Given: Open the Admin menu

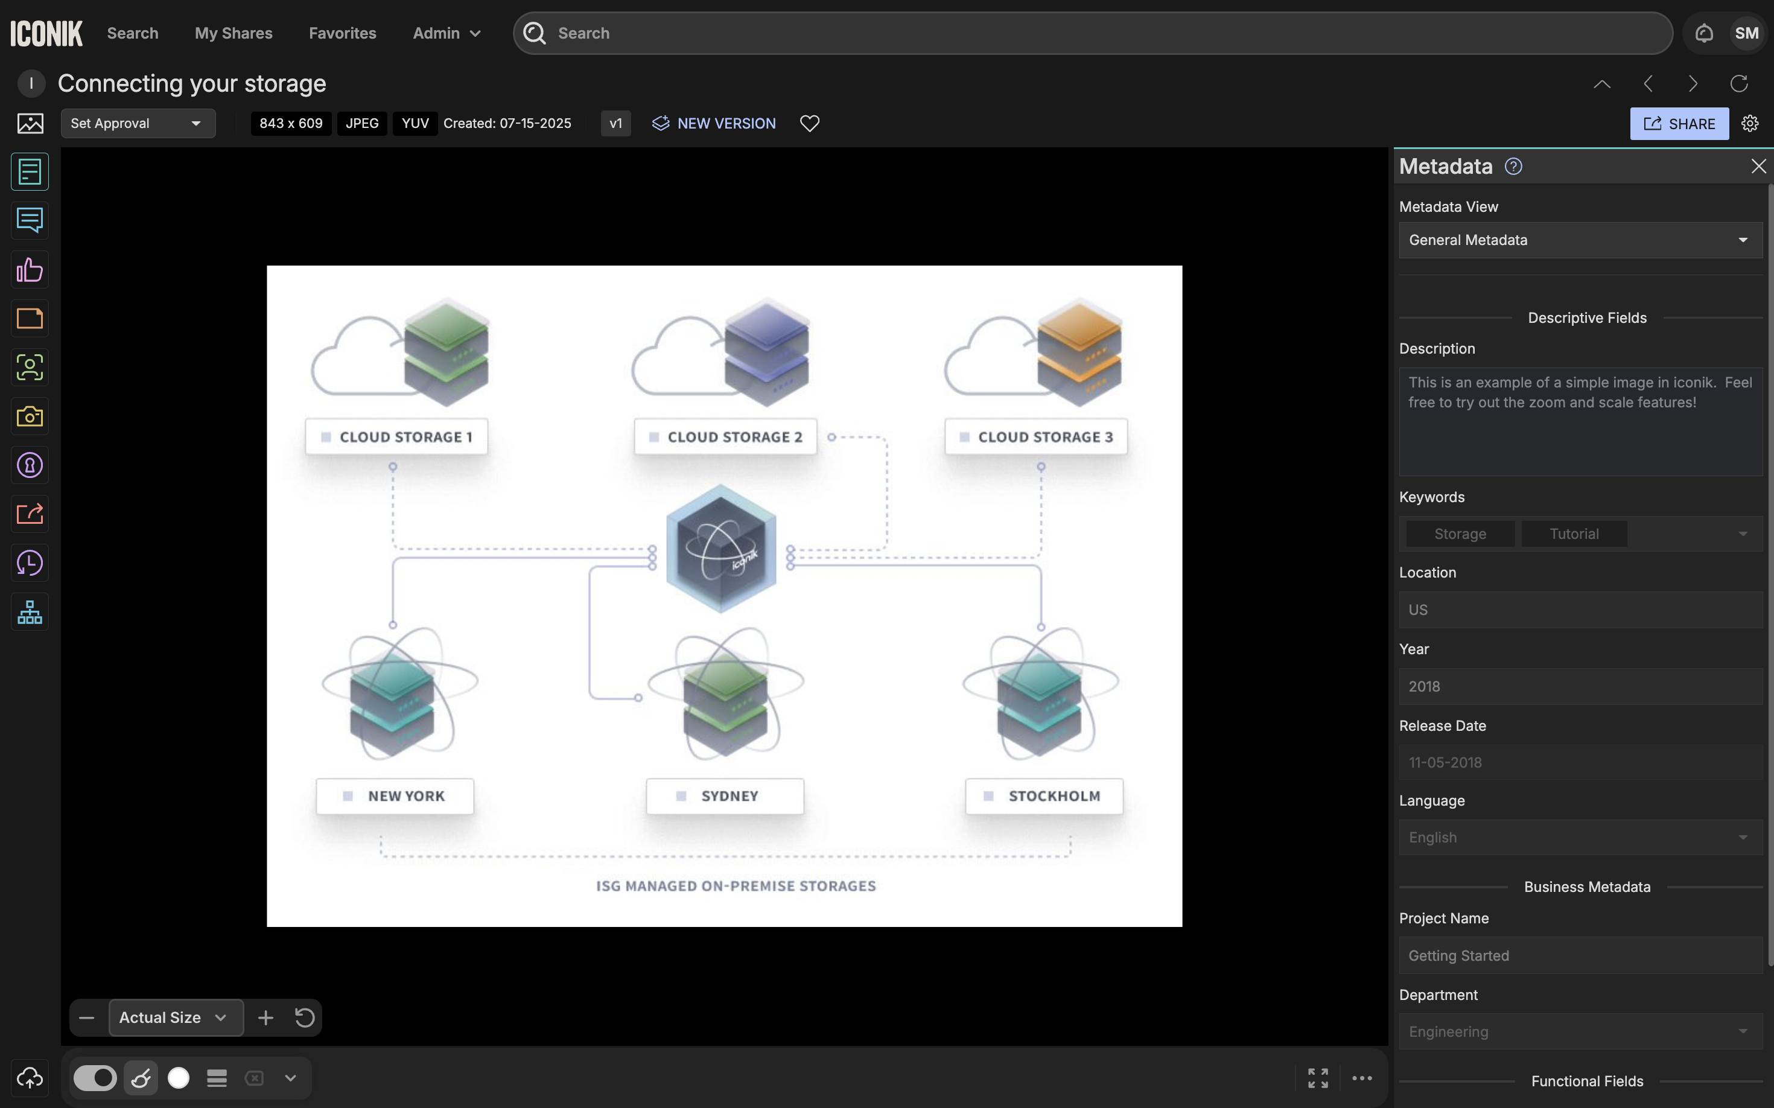Looking at the screenshot, I should pyautogui.click(x=447, y=33).
